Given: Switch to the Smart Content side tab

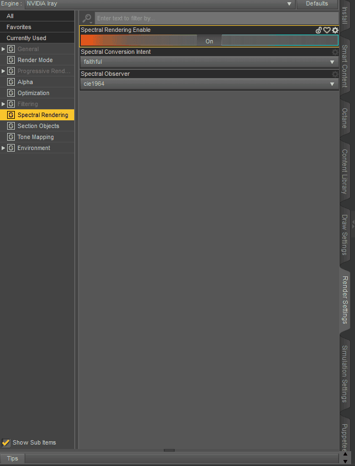Looking at the screenshot, I should (345, 66).
